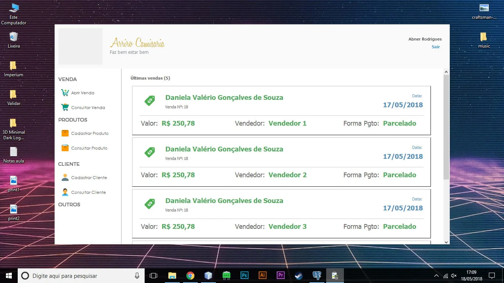Click the R$ 250,78 value on Vendedor 1 sale
The width and height of the screenshot is (504, 283).
178,123
